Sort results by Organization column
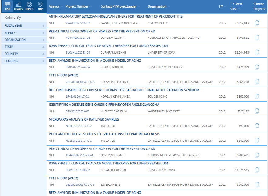 [x=159, y=6]
